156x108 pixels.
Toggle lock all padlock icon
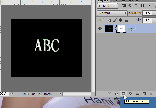(x=126, y=20)
